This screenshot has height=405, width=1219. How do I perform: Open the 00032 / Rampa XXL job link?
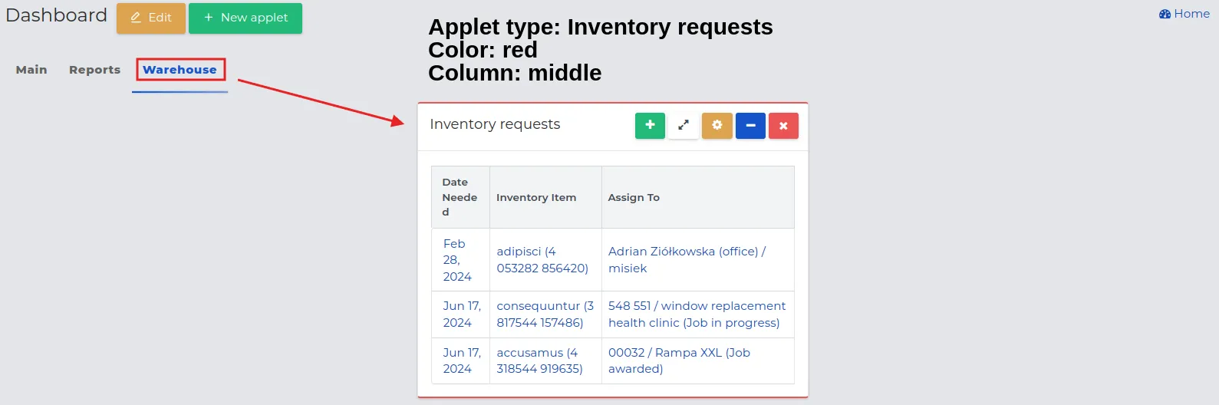679,361
